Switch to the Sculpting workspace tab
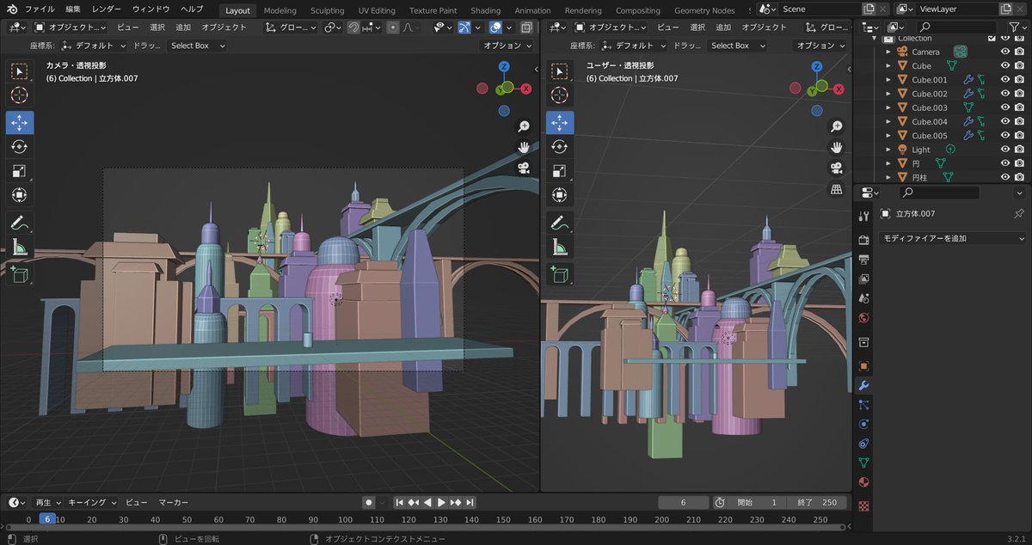The width and height of the screenshot is (1032, 545). 327,10
